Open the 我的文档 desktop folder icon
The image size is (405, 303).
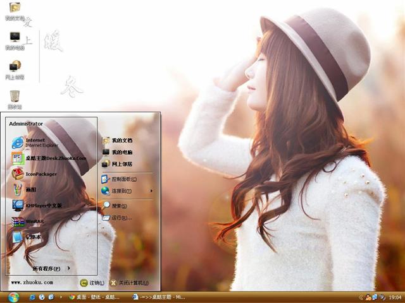pos(15,11)
